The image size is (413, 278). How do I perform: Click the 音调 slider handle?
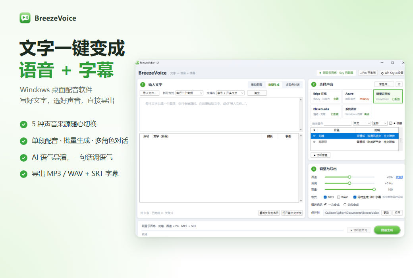coord(349,183)
